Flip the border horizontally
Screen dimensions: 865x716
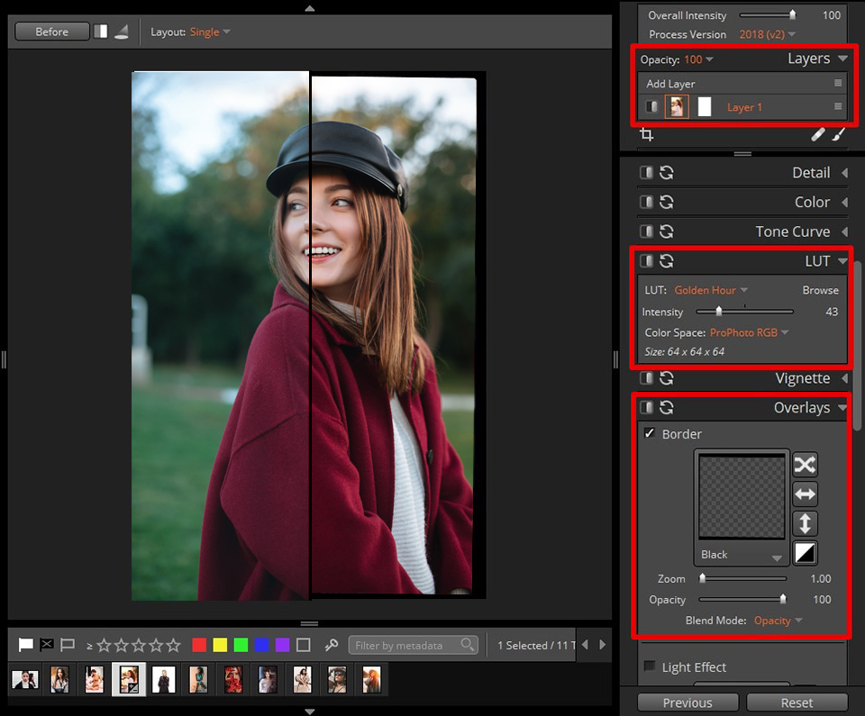tap(805, 494)
